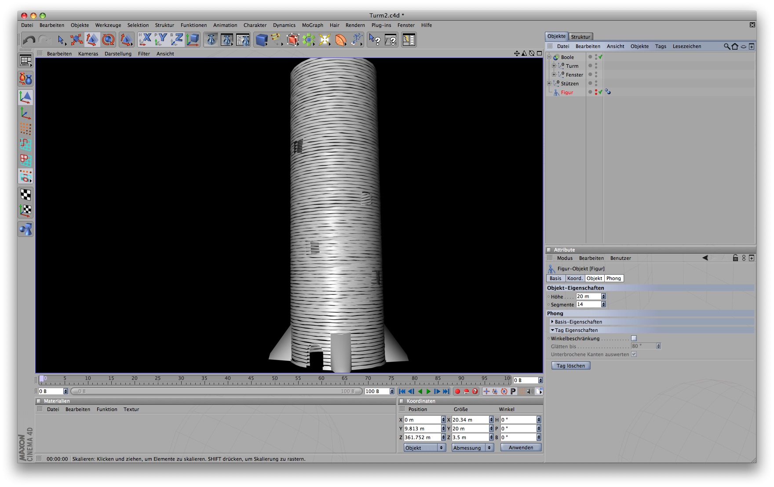Expand the Stützen tree node
Viewport: 774px width, 487px height.
[549, 84]
